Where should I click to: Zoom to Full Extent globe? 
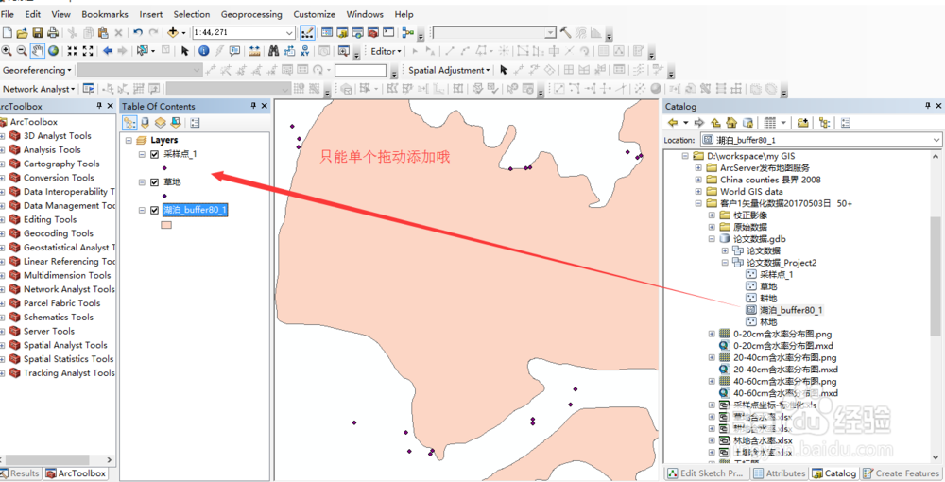tap(53, 51)
